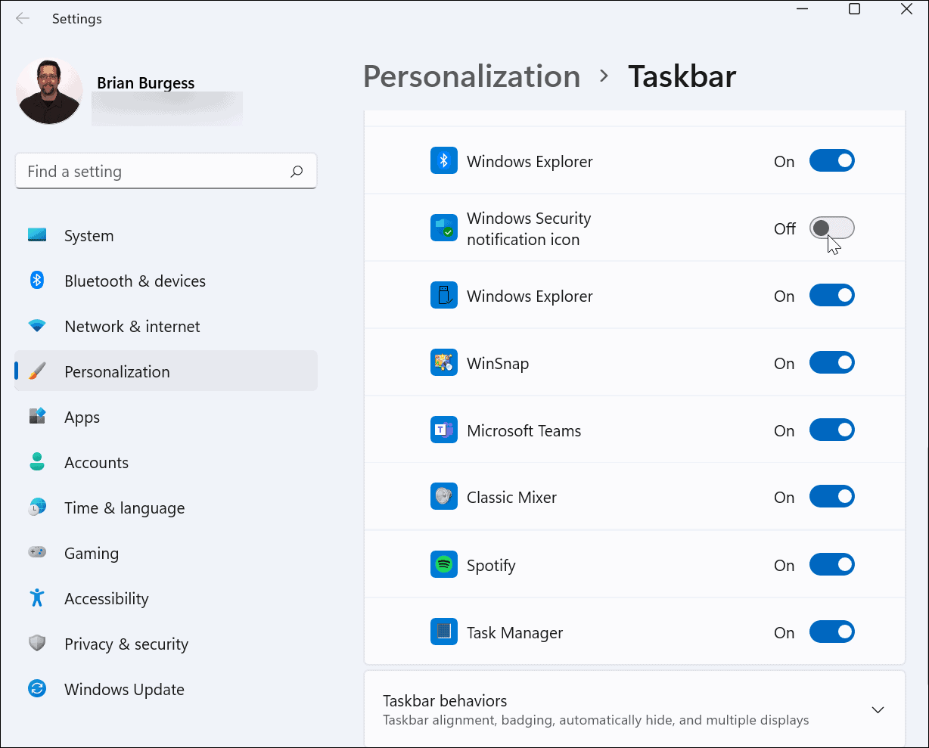Click the Microsoft Teams app icon

coord(444,430)
